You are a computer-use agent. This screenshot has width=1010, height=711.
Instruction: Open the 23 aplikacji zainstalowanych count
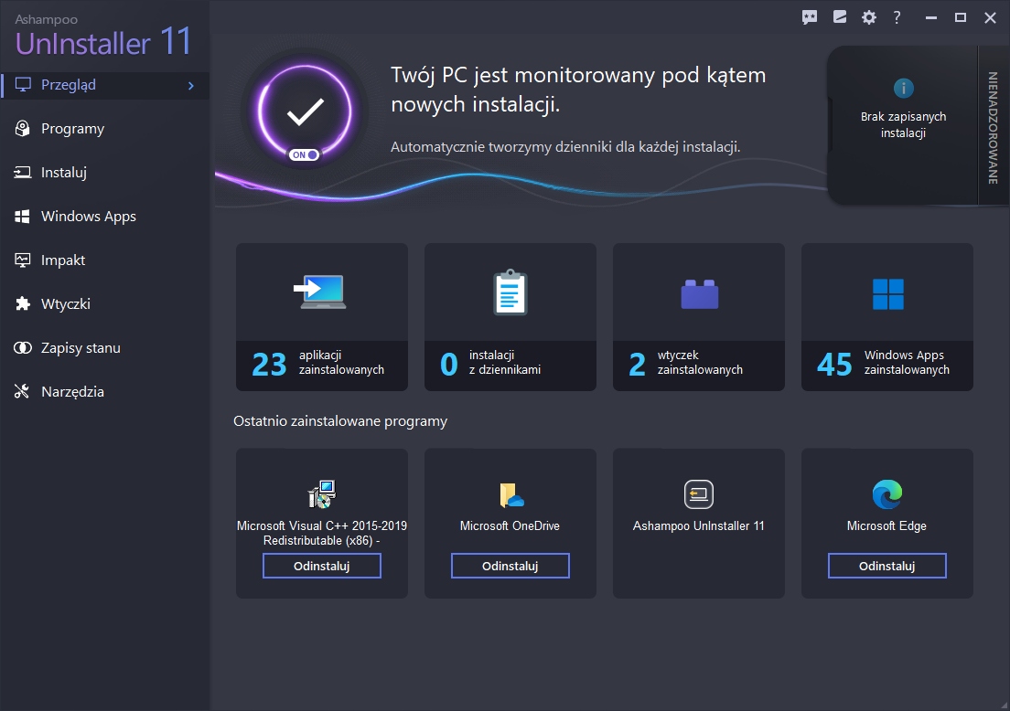(x=321, y=365)
